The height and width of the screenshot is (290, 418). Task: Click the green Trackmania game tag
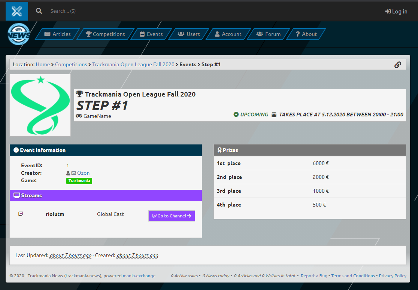click(x=79, y=181)
